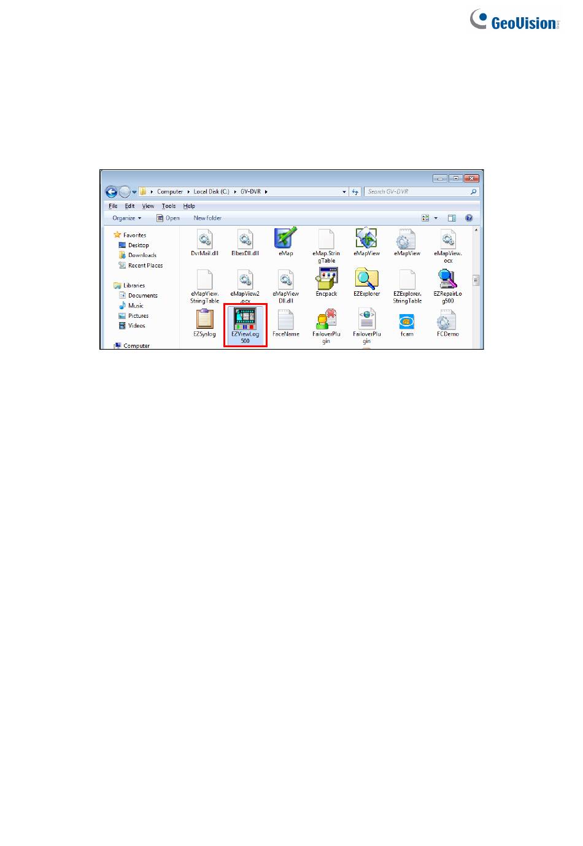The image size is (583, 846).
Task: Open the View menu
Action: (x=148, y=206)
